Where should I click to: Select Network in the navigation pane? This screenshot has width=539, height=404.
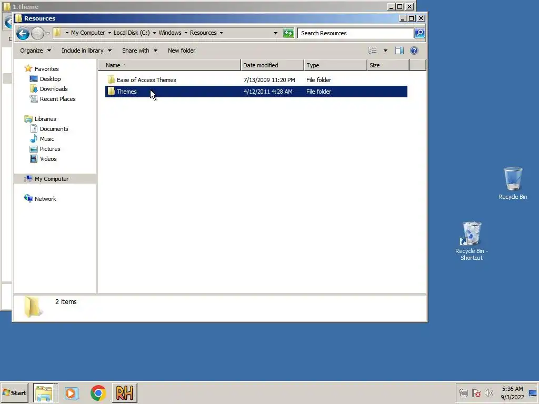tap(45, 198)
